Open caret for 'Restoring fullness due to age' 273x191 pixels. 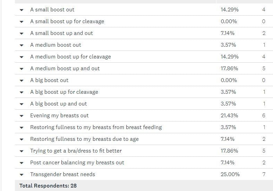pyautogui.click(x=22, y=139)
